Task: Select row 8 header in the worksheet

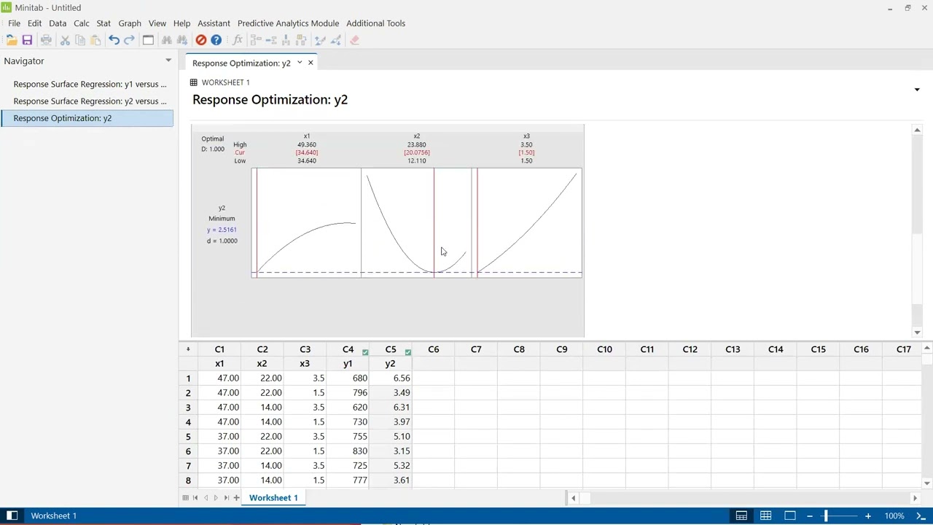Action: point(188,480)
